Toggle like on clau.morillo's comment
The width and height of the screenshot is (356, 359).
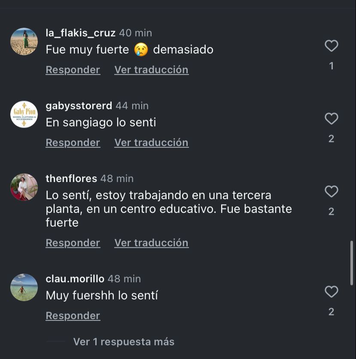[331, 292]
